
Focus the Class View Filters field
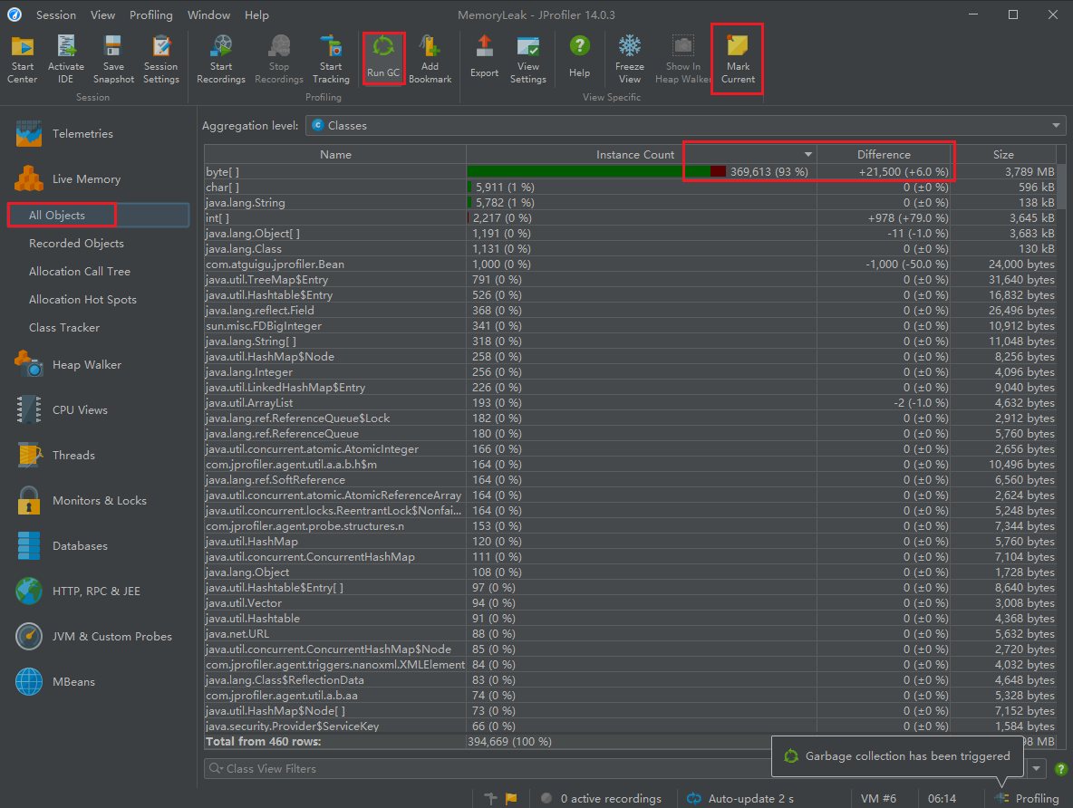tap(486, 769)
